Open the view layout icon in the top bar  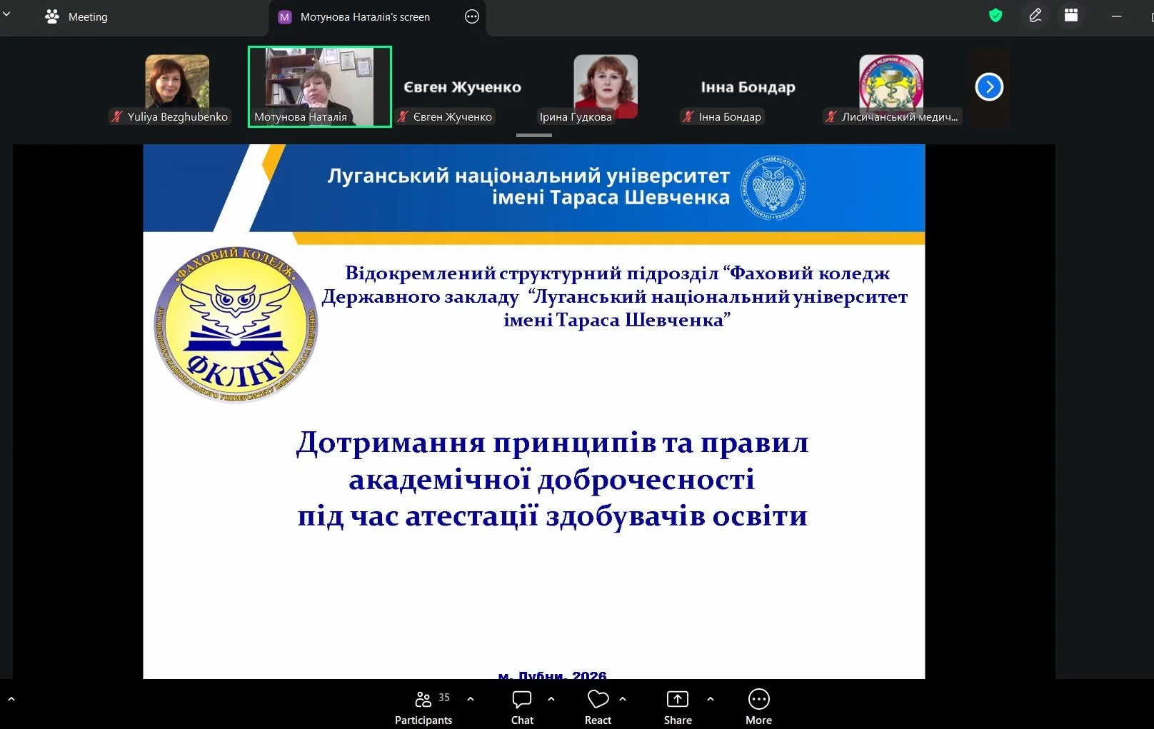(x=1071, y=16)
